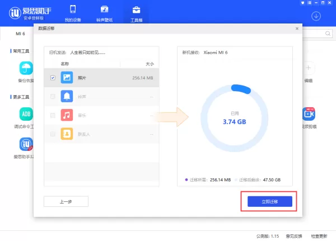Open the ADB 调试命令 tool icon
Image resolution: width=336 pixels, height=241 pixels.
pos(26,114)
